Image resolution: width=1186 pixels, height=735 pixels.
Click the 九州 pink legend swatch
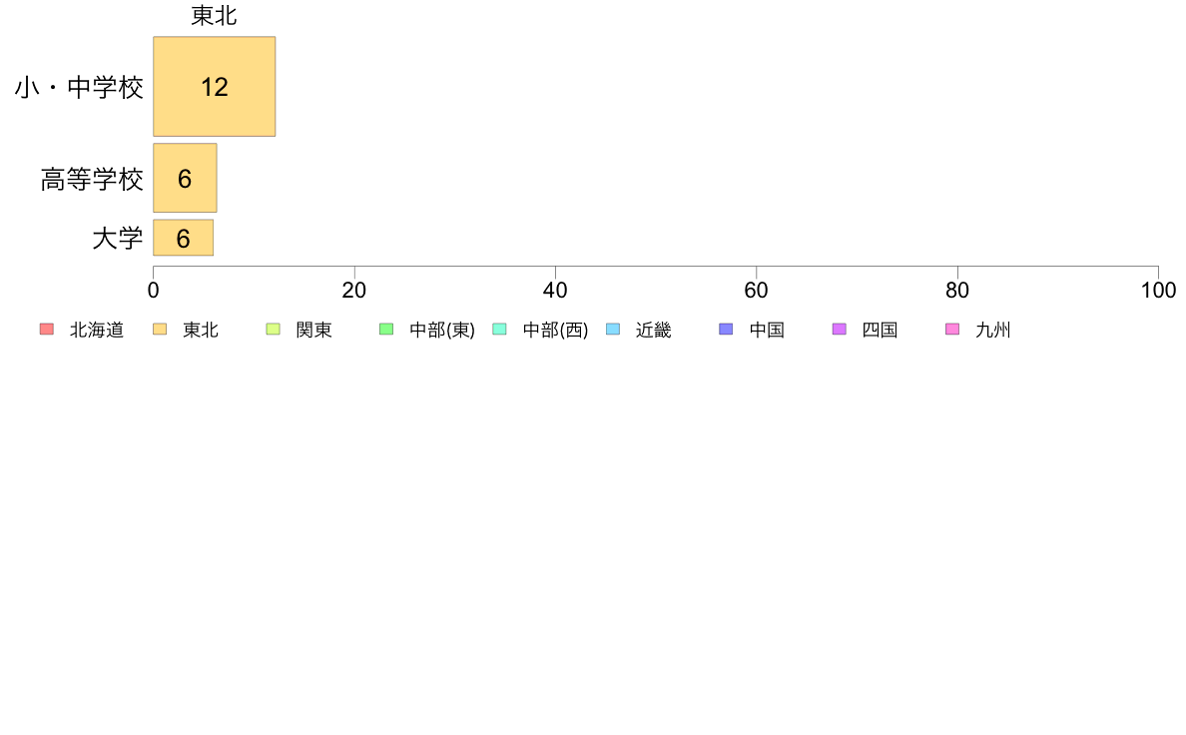tap(952, 330)
